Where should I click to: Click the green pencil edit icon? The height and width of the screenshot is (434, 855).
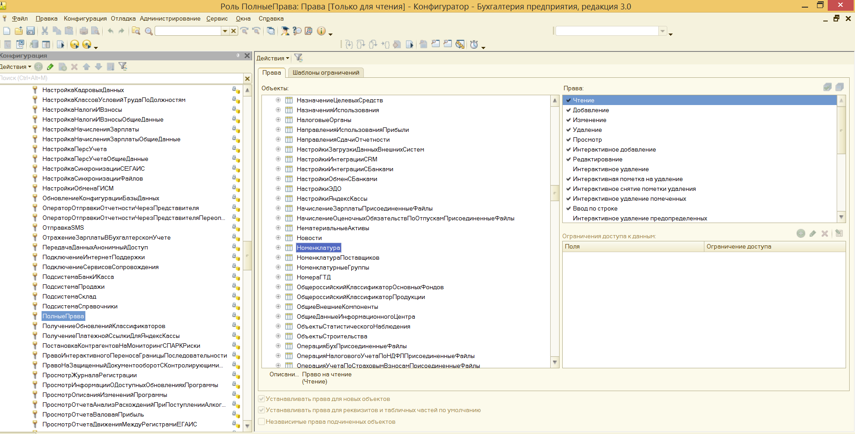50,67
